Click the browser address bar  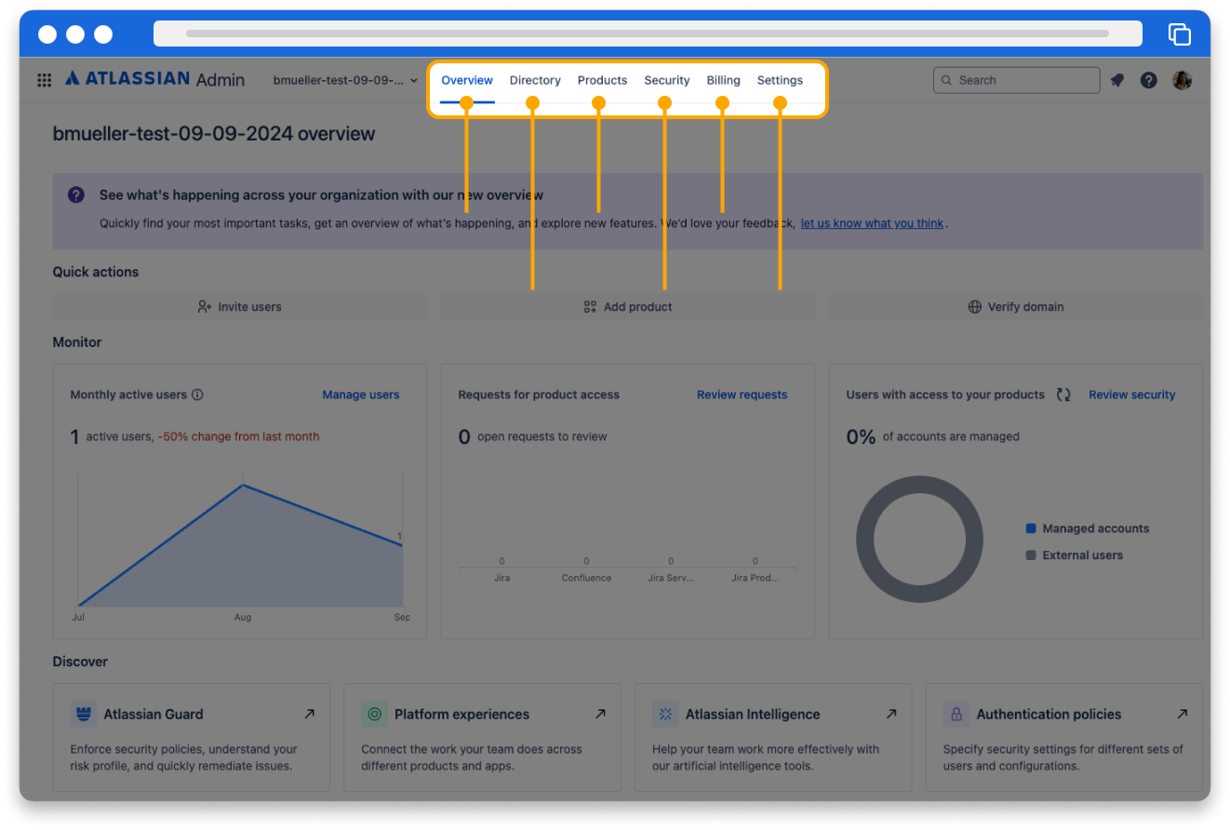tap(648, 33)
